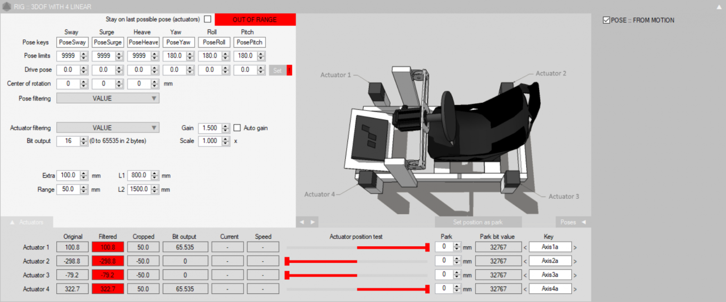Click Axis1a key field
726x302 pixels.
(x=550, y=247)
